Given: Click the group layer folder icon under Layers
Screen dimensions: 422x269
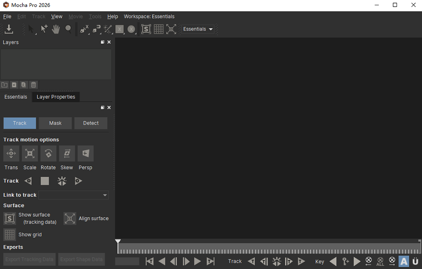Looking at the screenshot, I should pyautogui.click(x=4, y=85).
